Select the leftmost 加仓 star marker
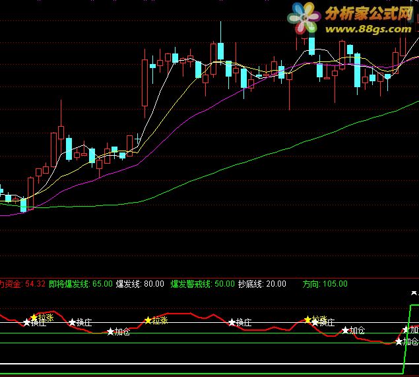419x377 pixels. 110,332
